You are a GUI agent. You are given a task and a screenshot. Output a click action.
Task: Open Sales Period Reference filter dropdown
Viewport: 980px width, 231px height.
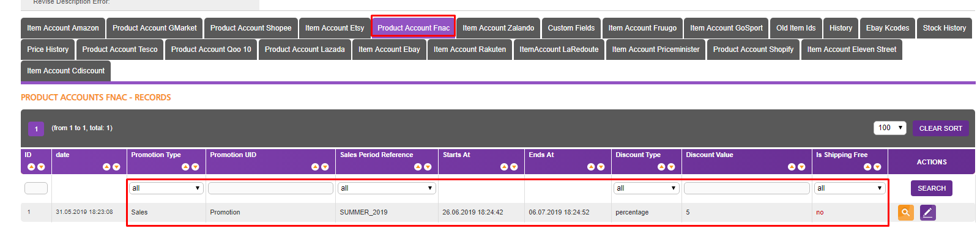[387, 188]
